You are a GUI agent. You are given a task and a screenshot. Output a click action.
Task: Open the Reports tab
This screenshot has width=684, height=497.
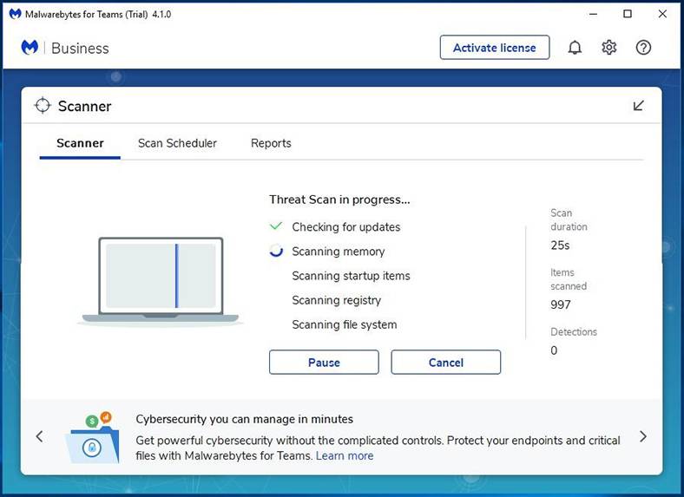pos(271,143)
